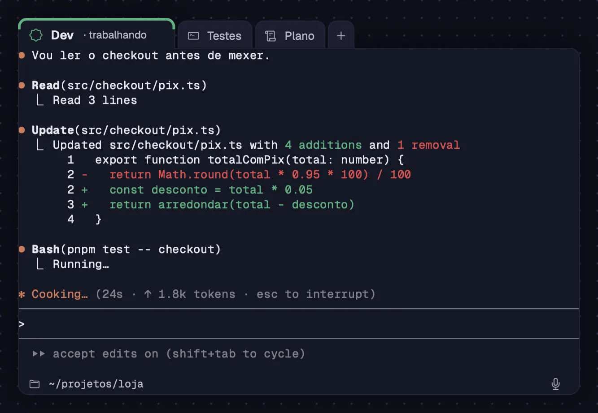Click the ~/projetos/loja directory path
This screenshot has height=413, width=598.
point(96,384)
